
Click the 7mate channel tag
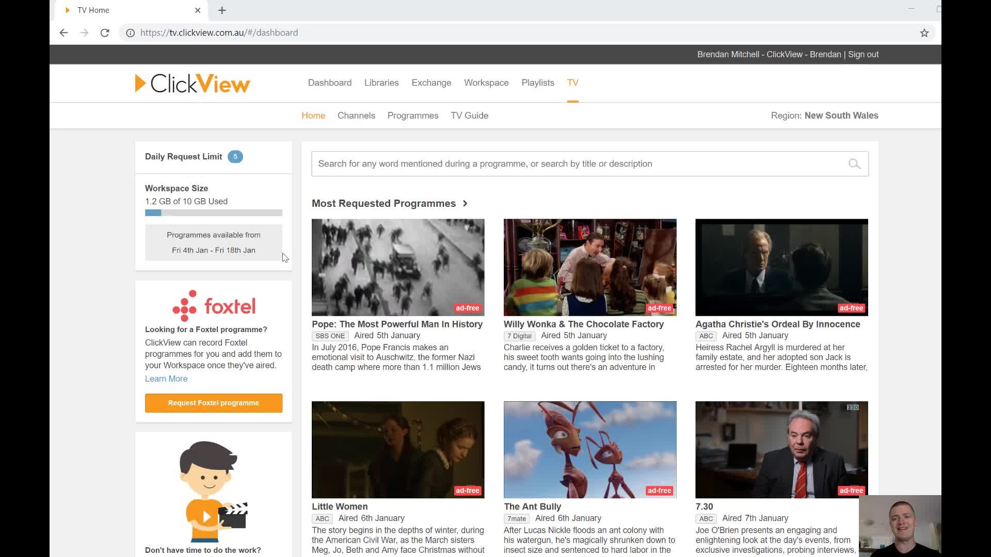click(517, 518)
